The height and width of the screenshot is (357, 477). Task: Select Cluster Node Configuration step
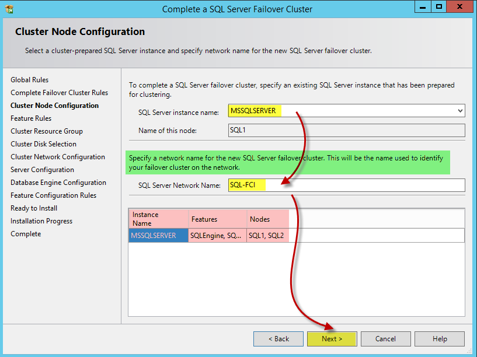54,106
